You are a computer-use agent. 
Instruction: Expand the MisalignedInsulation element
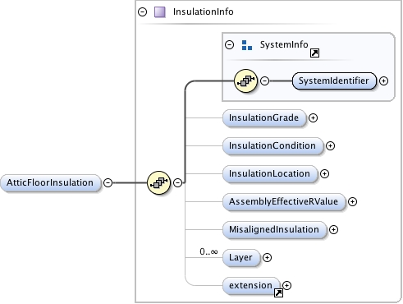point(333,230)
